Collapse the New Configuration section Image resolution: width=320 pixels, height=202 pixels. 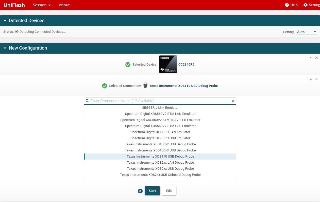[x=5, y=48]
